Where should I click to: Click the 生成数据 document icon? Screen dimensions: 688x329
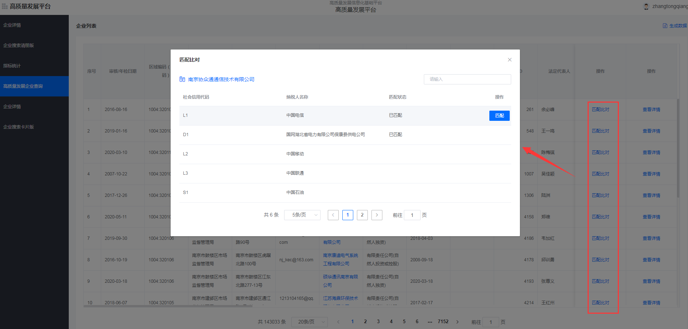point(665,26)
